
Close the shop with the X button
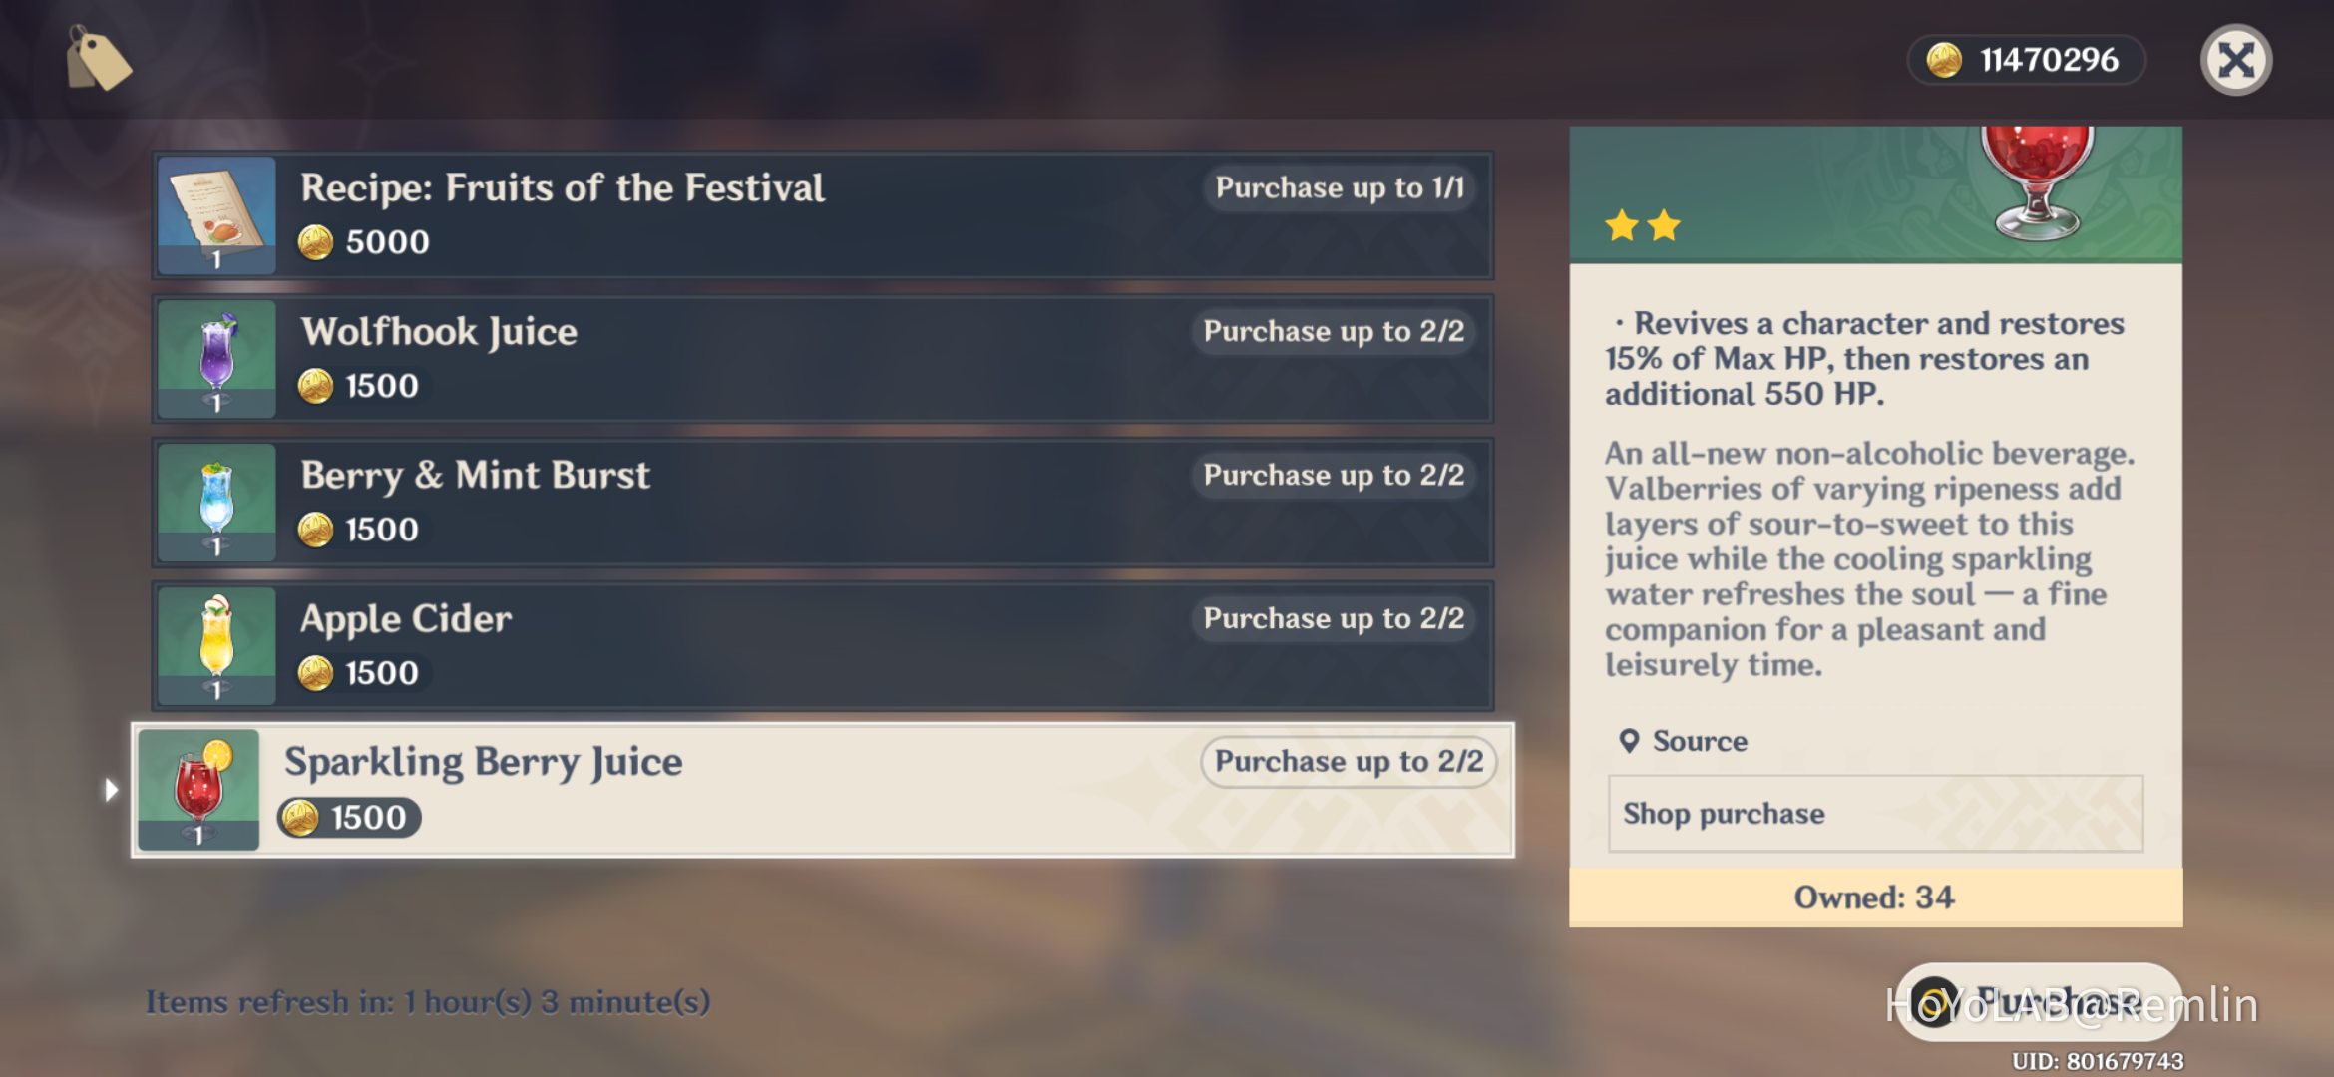click(x=2235, y=60)
